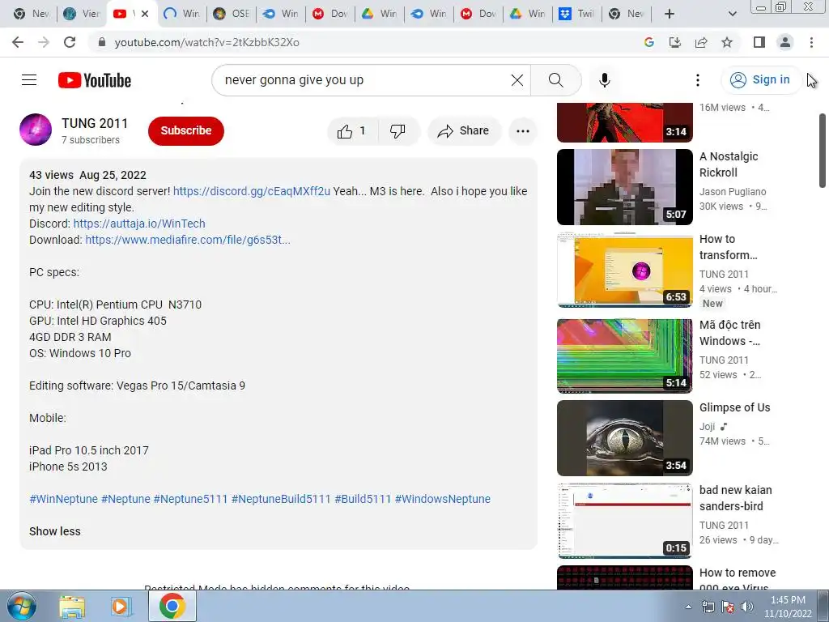829x622 pixels.
Task: Start voice search with microphone
Action: point(604,80)
